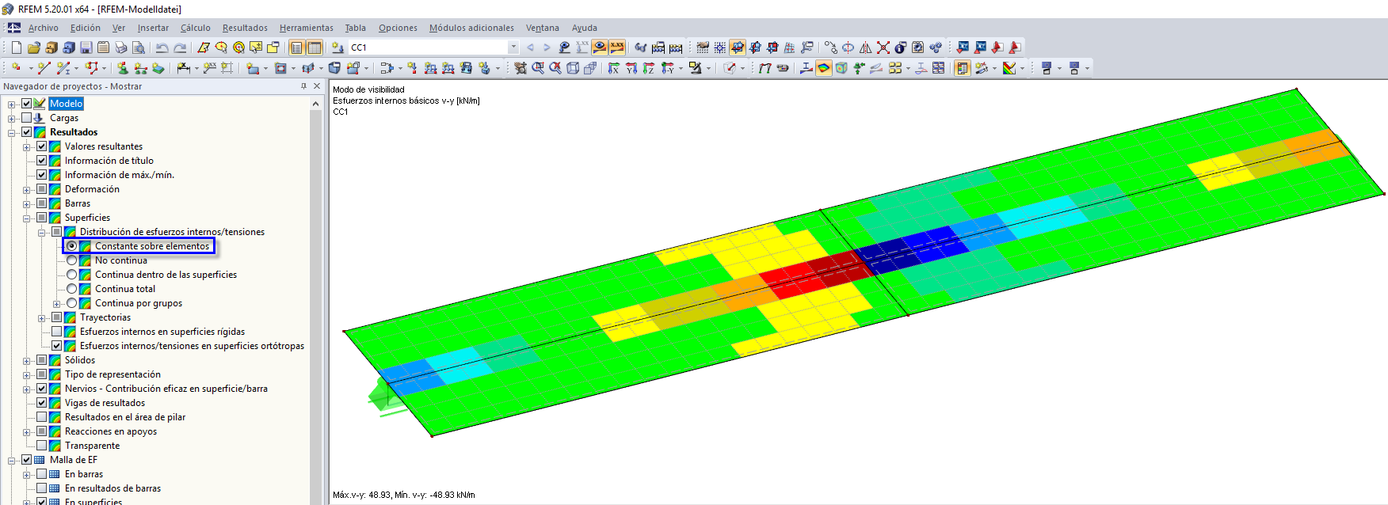Collapse the Resultados tree node

(x=12, y=132)
